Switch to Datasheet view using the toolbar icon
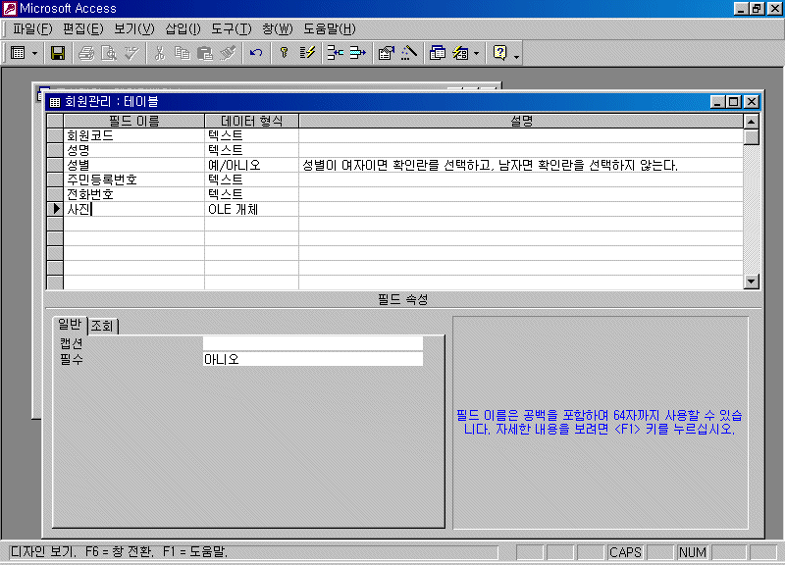Screen dimensions: 785x565 click(18, 53)
